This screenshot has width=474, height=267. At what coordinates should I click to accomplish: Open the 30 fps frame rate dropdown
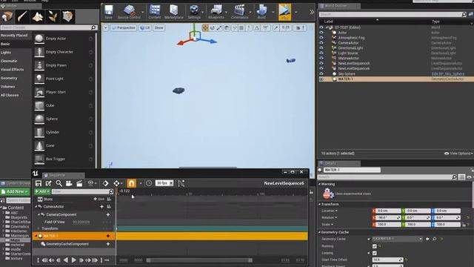(x=164, y=183)
